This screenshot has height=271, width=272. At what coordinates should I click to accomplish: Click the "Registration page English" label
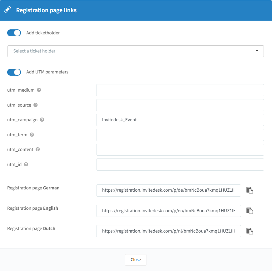tap(32, 208)
